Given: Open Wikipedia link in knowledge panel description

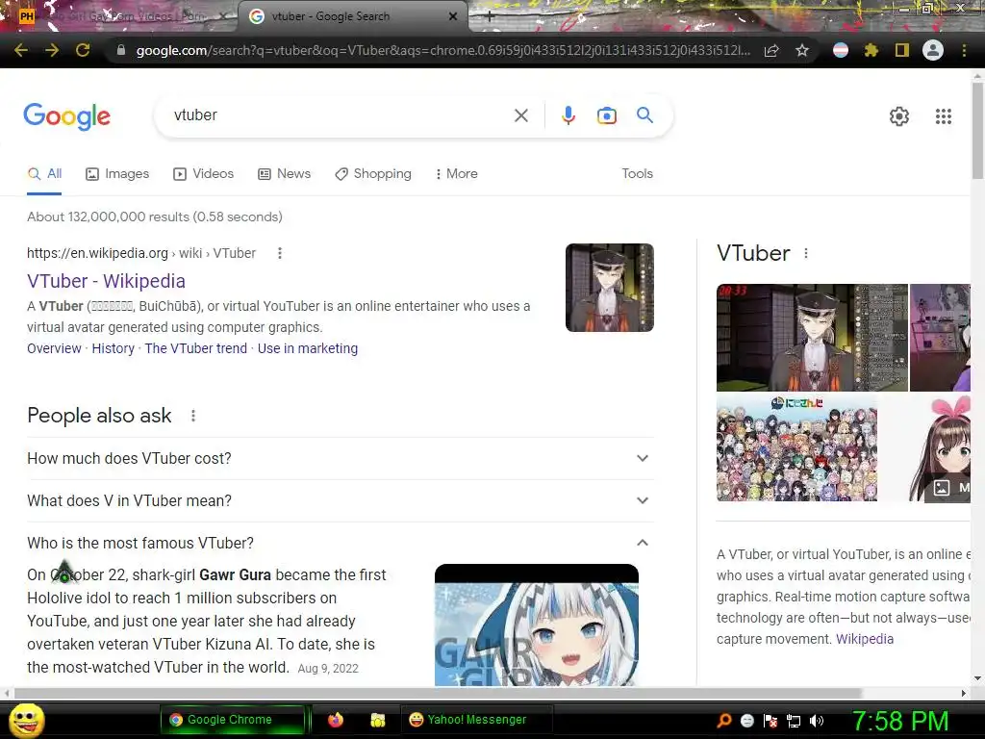Looking at the screenshot, I should [x=865, y=639].
